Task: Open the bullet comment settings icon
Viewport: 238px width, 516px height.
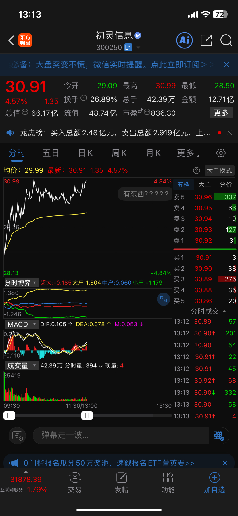Action: [x=18, y=436]
